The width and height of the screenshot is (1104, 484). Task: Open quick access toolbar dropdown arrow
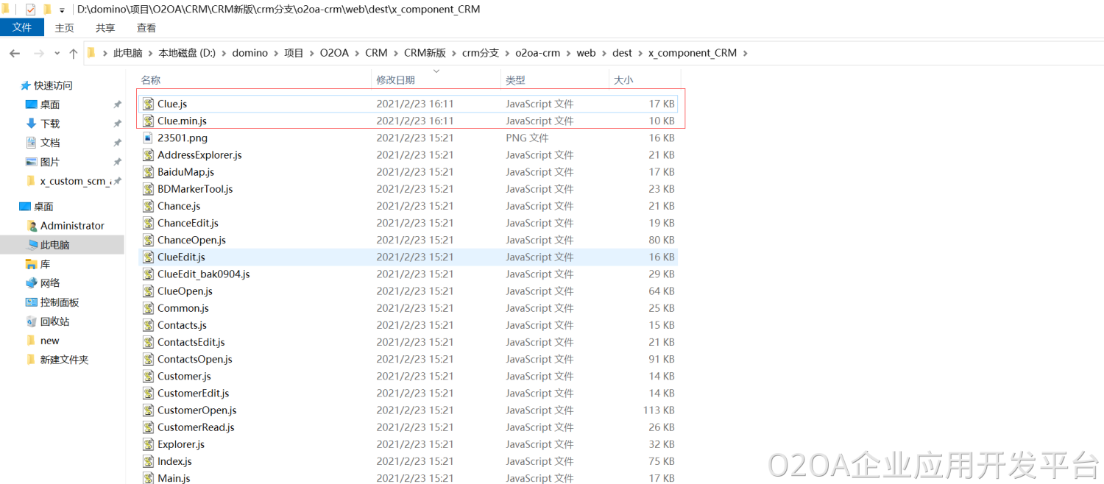pyautogui.click(x=62, y=10)
